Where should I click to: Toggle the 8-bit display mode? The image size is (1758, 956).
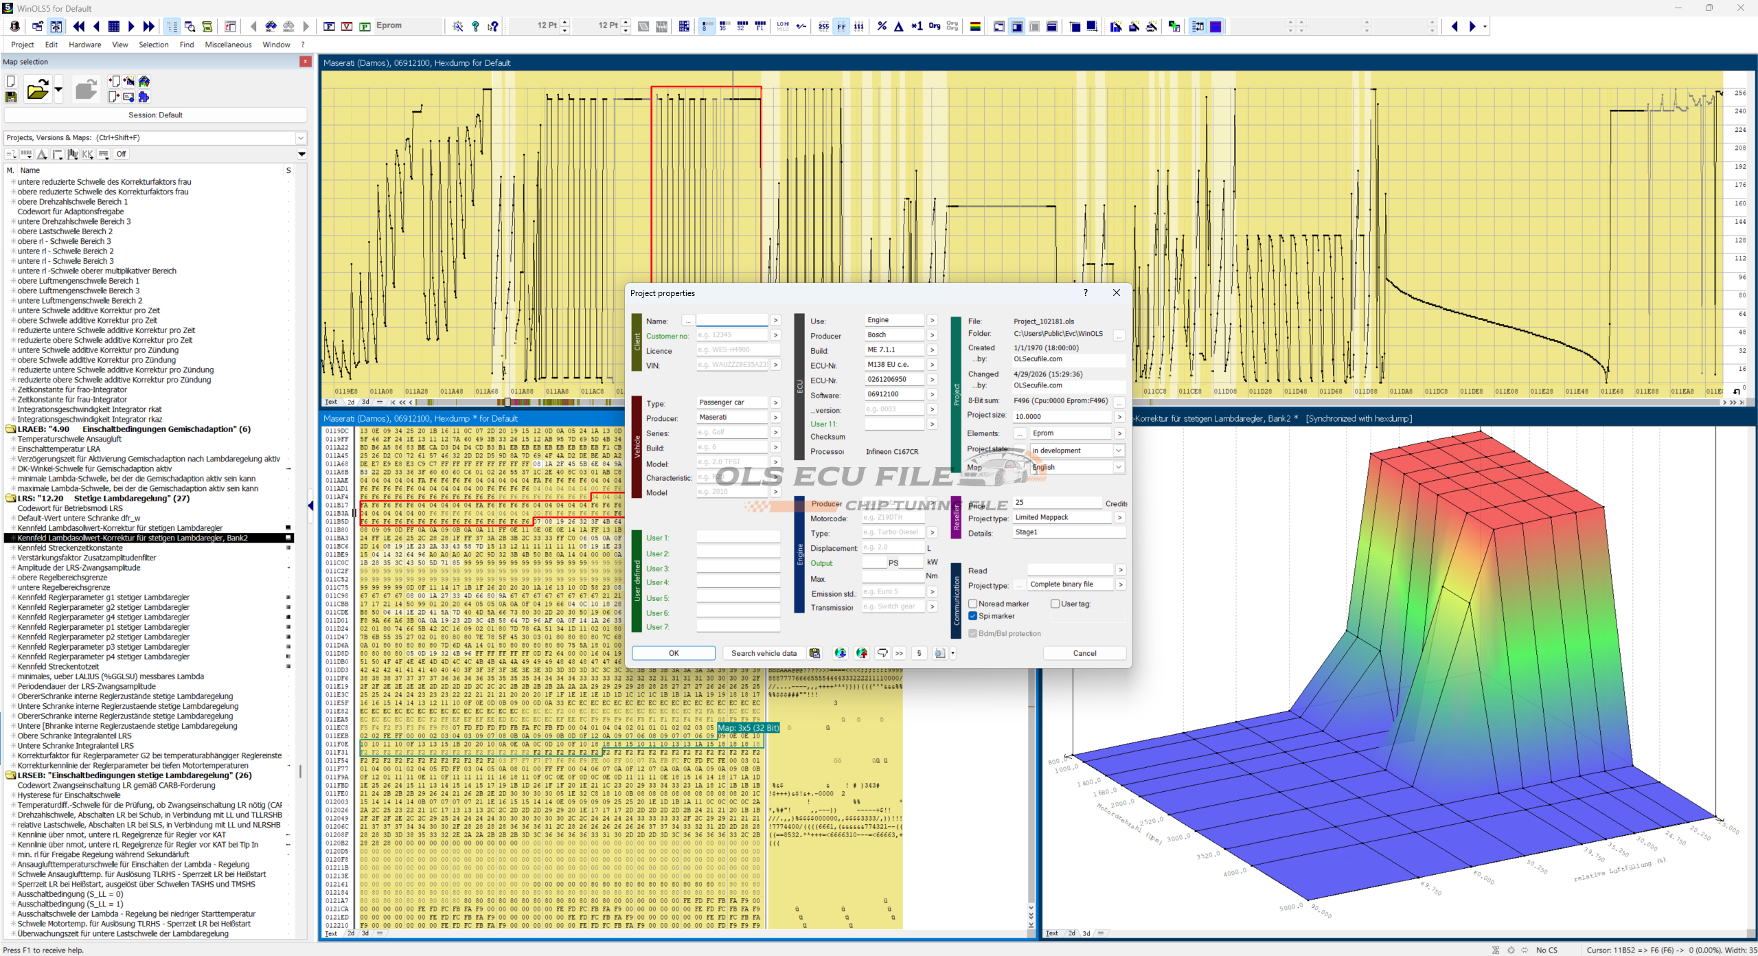click(x=707, y=26)
